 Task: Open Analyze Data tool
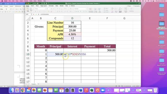click(126, 10)
